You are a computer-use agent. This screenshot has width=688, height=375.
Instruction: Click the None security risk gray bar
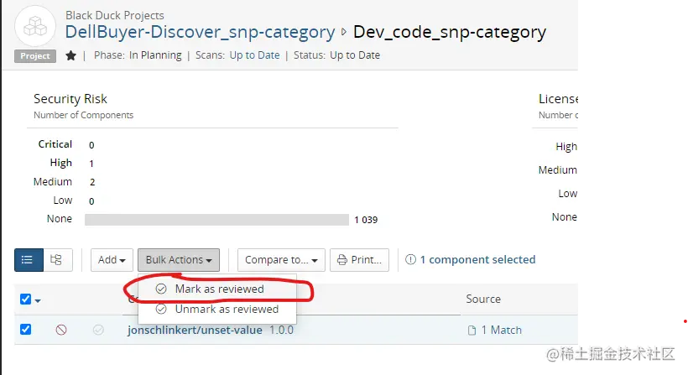coord(216,219)
